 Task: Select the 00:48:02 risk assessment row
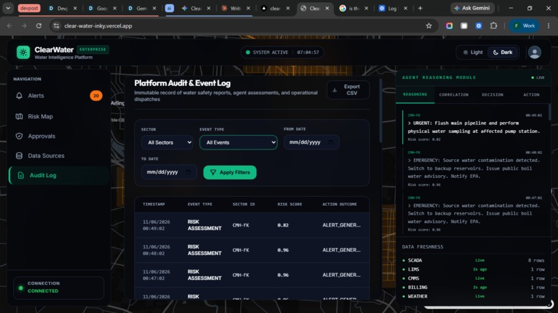tap(252, 250)
